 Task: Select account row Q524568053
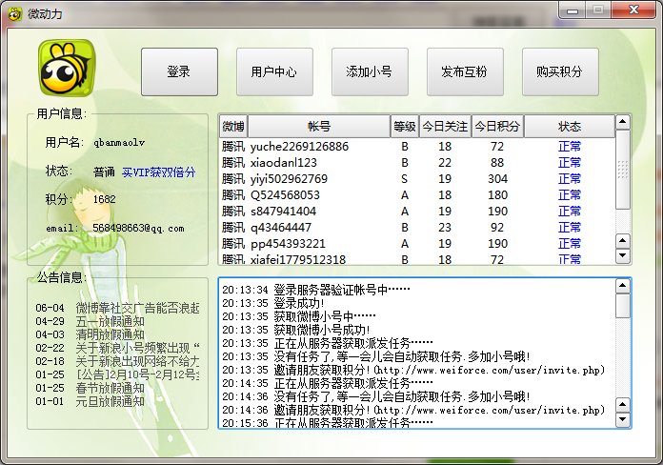tap(417, 195)
